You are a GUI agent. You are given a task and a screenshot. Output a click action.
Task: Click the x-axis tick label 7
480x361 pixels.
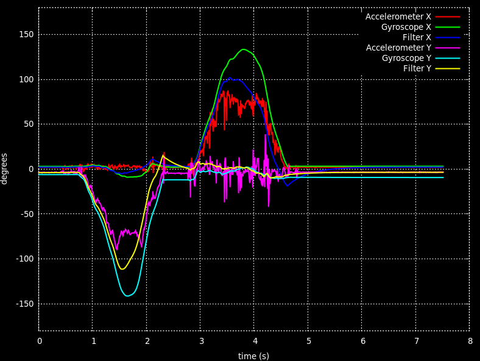click(x=417, y=341)
